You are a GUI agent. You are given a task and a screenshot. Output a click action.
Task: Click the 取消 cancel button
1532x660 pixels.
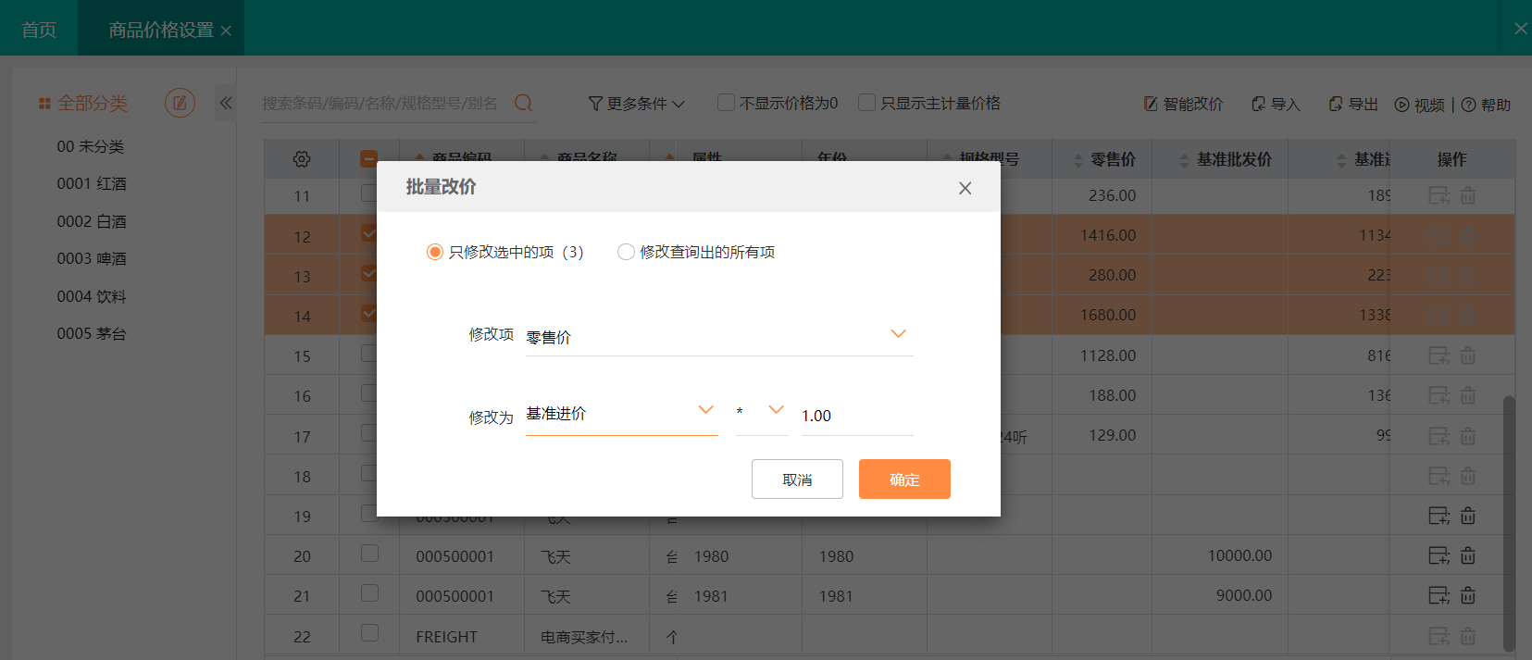(x=797, y=479)
